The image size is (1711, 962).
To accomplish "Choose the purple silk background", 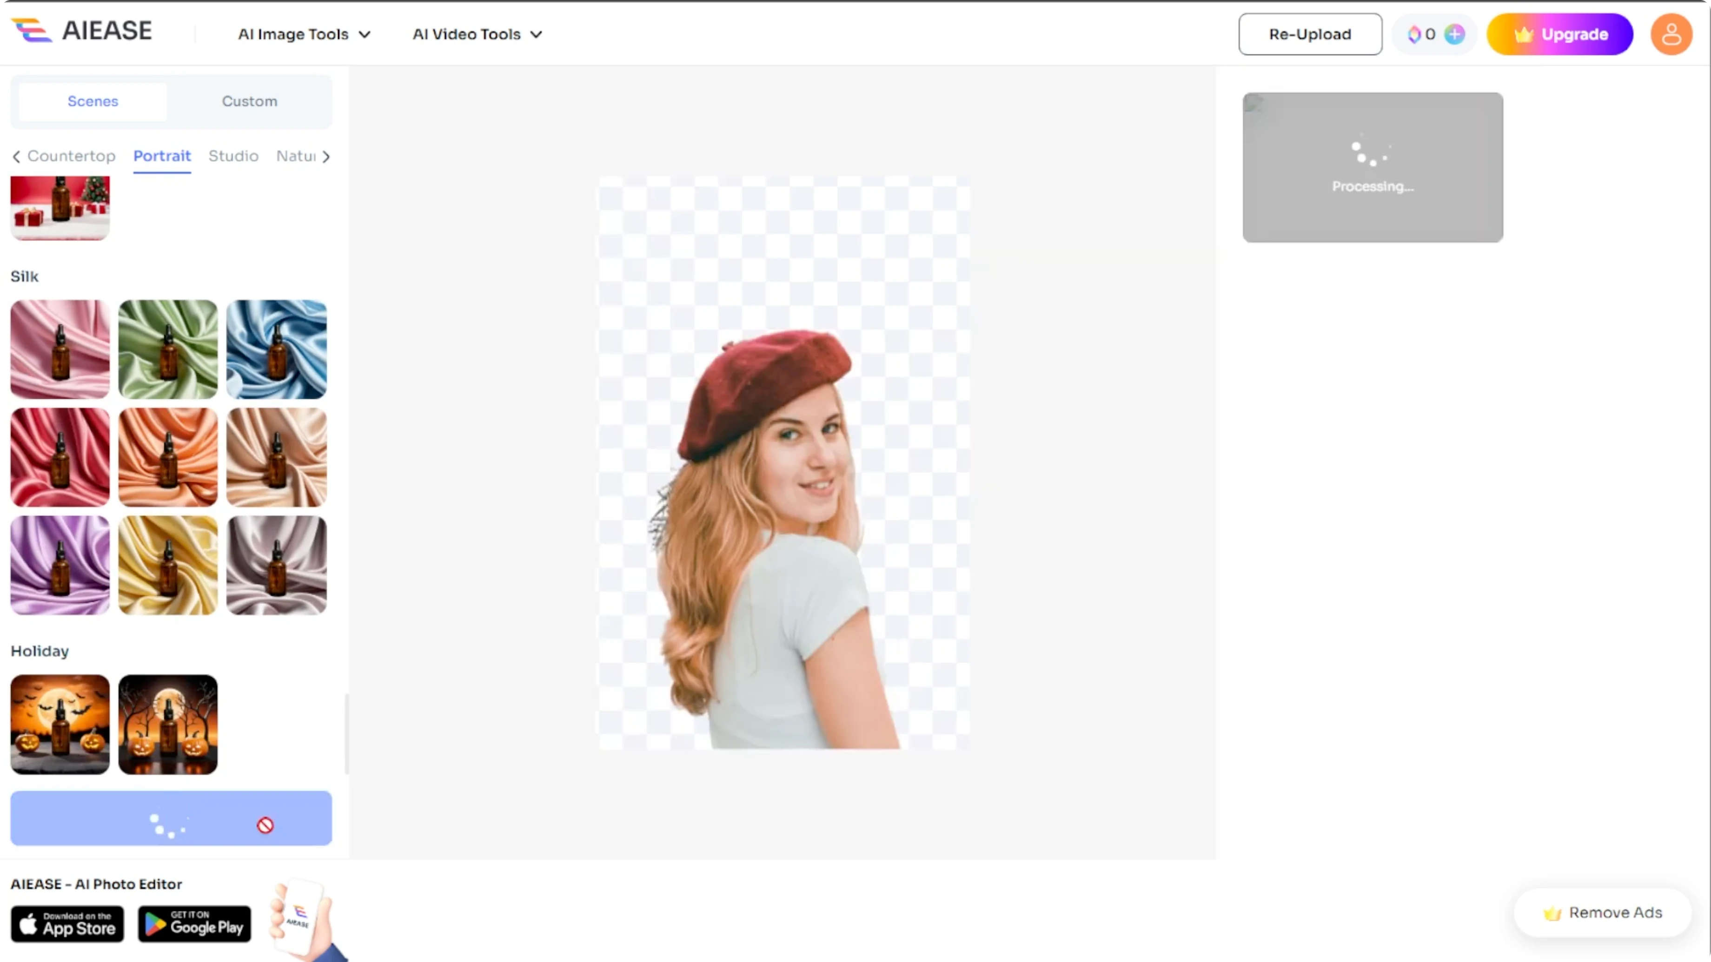I will point(60,566).
